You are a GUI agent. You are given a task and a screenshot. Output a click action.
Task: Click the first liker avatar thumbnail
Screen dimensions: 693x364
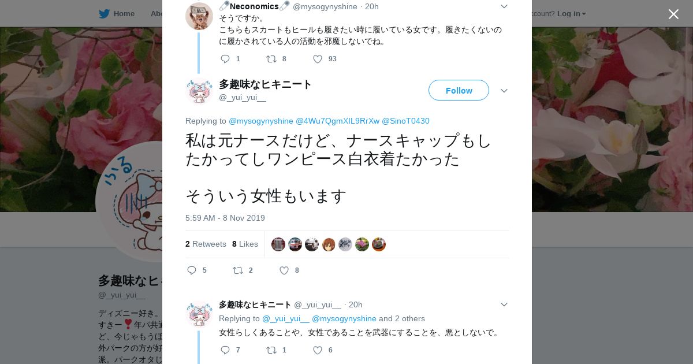(278, 244)
